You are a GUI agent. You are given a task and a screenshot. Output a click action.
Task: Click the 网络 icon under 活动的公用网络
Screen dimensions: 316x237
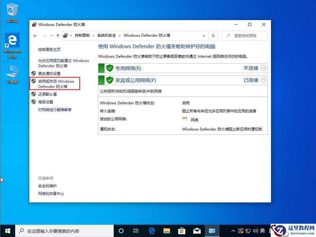[185, 118]
